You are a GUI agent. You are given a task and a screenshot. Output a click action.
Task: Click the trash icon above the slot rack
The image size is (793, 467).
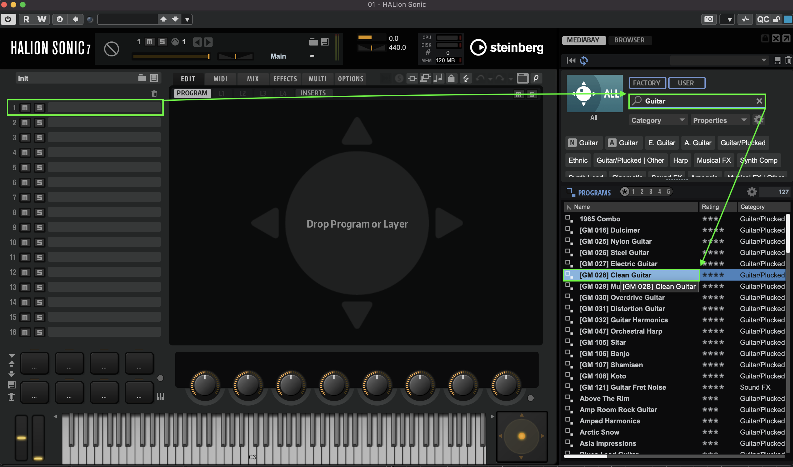pos(154,94)
